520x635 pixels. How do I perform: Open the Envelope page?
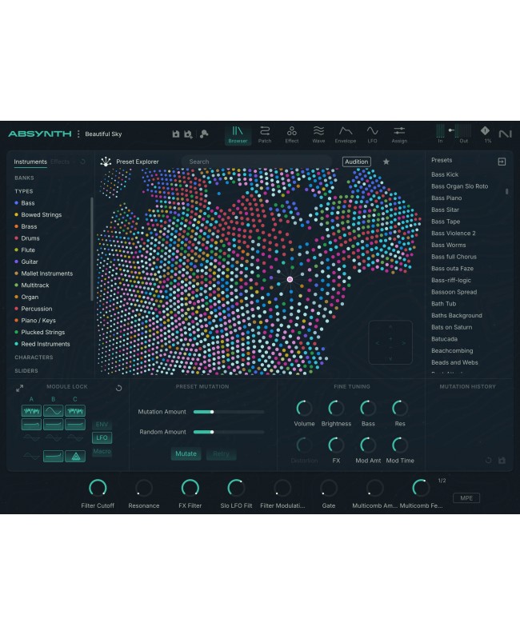pos(346,135)
